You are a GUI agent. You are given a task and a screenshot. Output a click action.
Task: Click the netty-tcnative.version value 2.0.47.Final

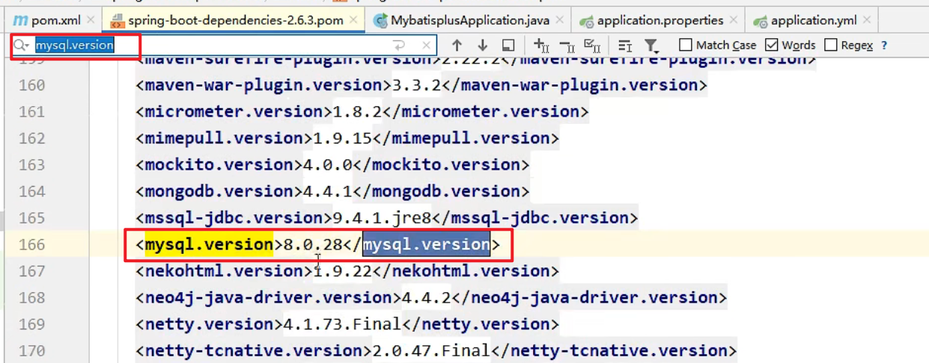[431, 350]
